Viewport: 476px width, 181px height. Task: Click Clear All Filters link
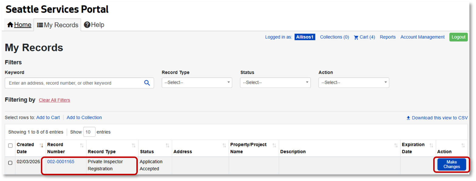[54, 100]
